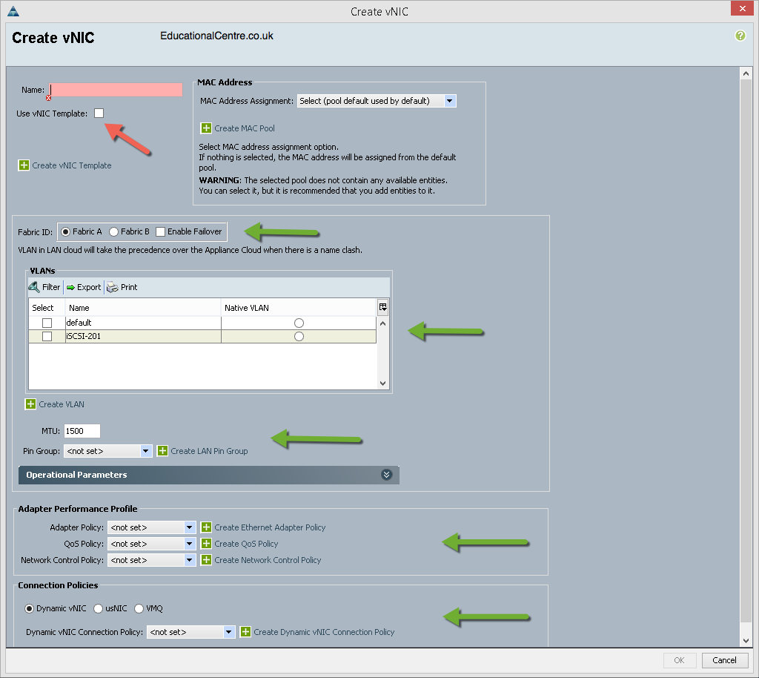Click the help question mark icon

pyautogui.click(x=740, y=36)
